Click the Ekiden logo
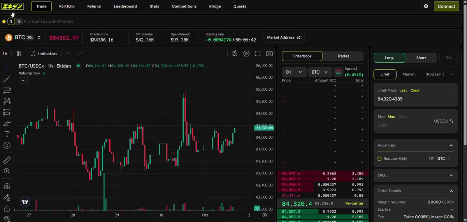Viewport: 467px width, 222px height. click(12, 6)
